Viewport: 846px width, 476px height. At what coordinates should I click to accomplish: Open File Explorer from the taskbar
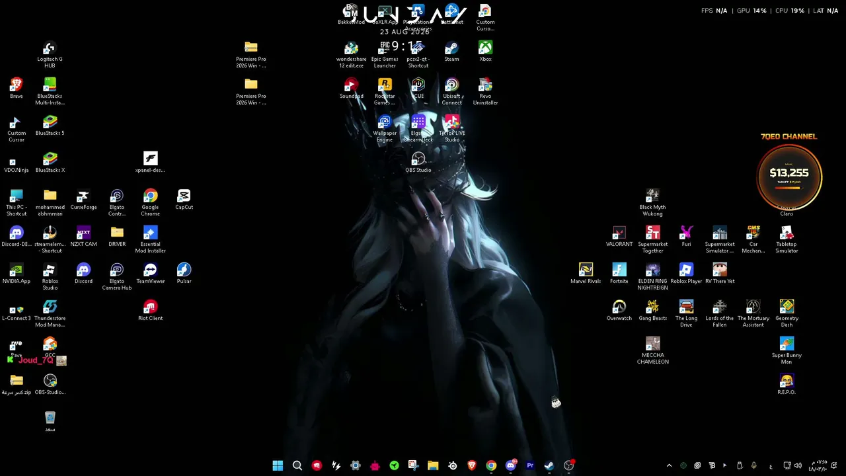click(x=433, y=465)
